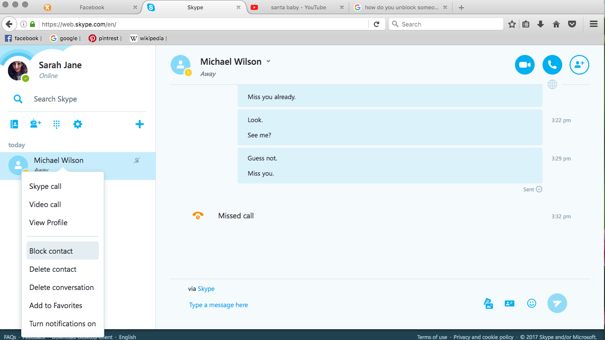Choose Block contact in context menu
The width and height of the screenshot is (605, 340).
tap(63, 251)
